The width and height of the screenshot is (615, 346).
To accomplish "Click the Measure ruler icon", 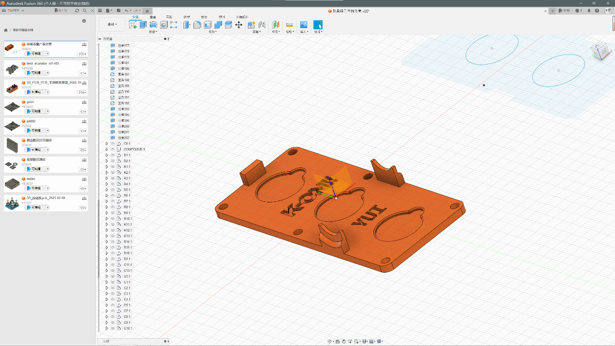I will [x=290, y=25].
